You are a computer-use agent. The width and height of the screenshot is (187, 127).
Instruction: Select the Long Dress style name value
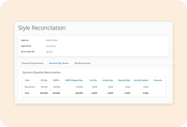pos(51,46)
